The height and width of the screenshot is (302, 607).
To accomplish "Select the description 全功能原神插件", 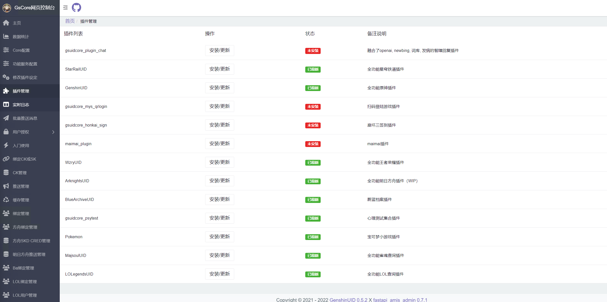I will tap(382, 88).
